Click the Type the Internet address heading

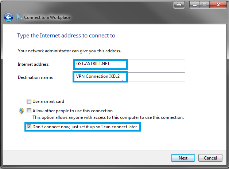tap(66, 36)
